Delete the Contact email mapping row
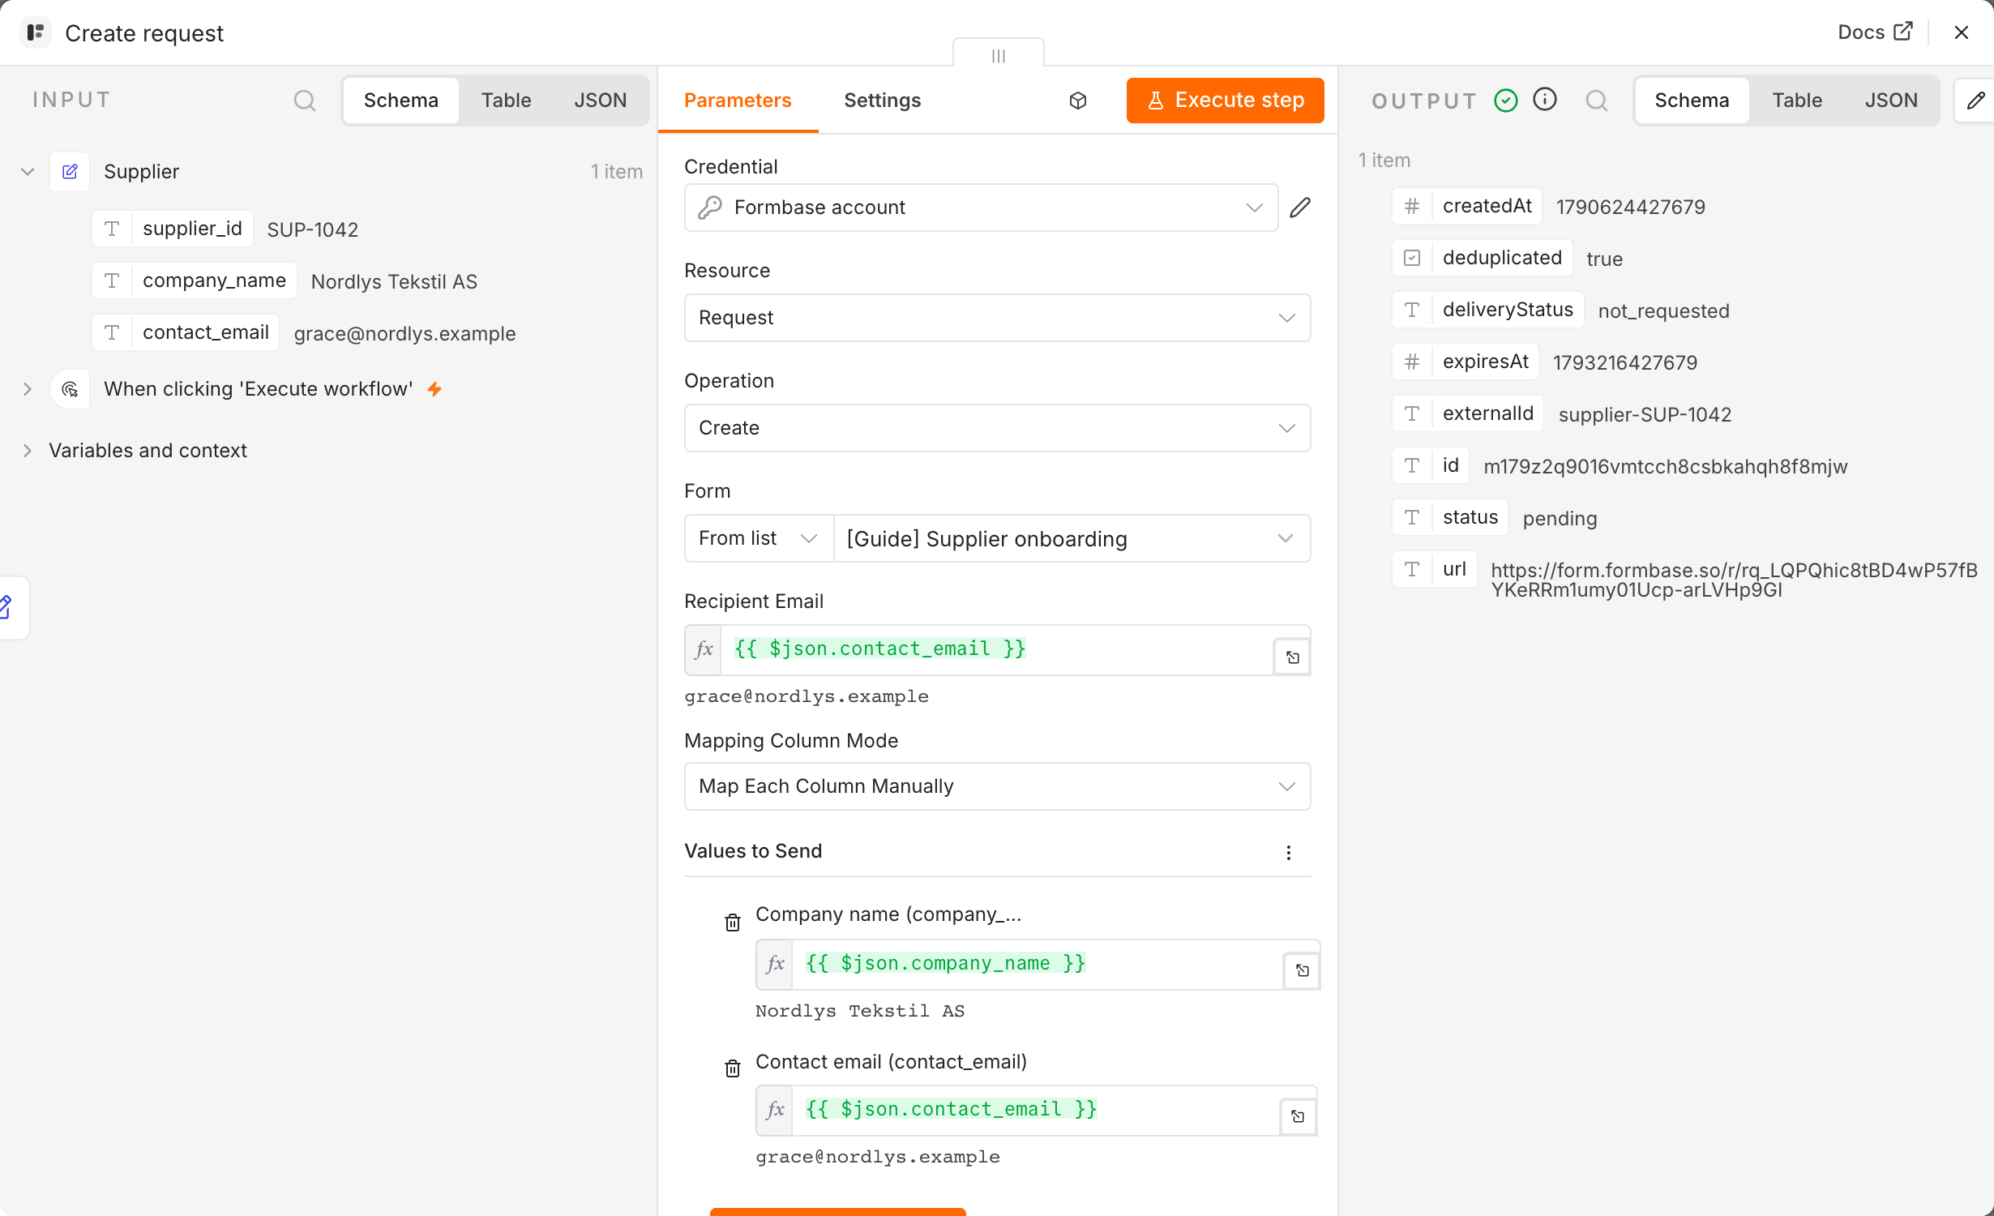Screen dimensions: 1994x1216 733,1068
